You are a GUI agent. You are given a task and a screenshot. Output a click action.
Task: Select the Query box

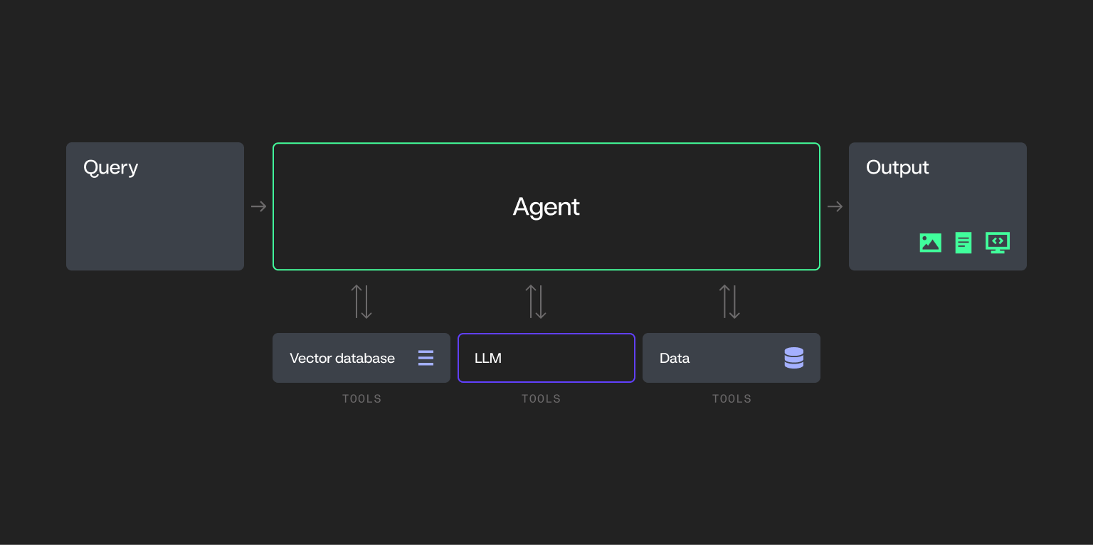(155, 206)
